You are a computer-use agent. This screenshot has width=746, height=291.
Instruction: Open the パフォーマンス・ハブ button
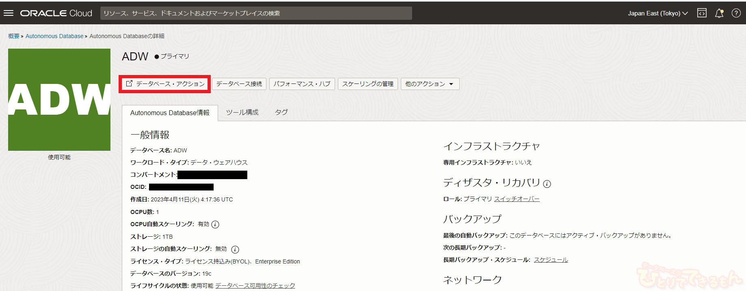coord(302,84)
